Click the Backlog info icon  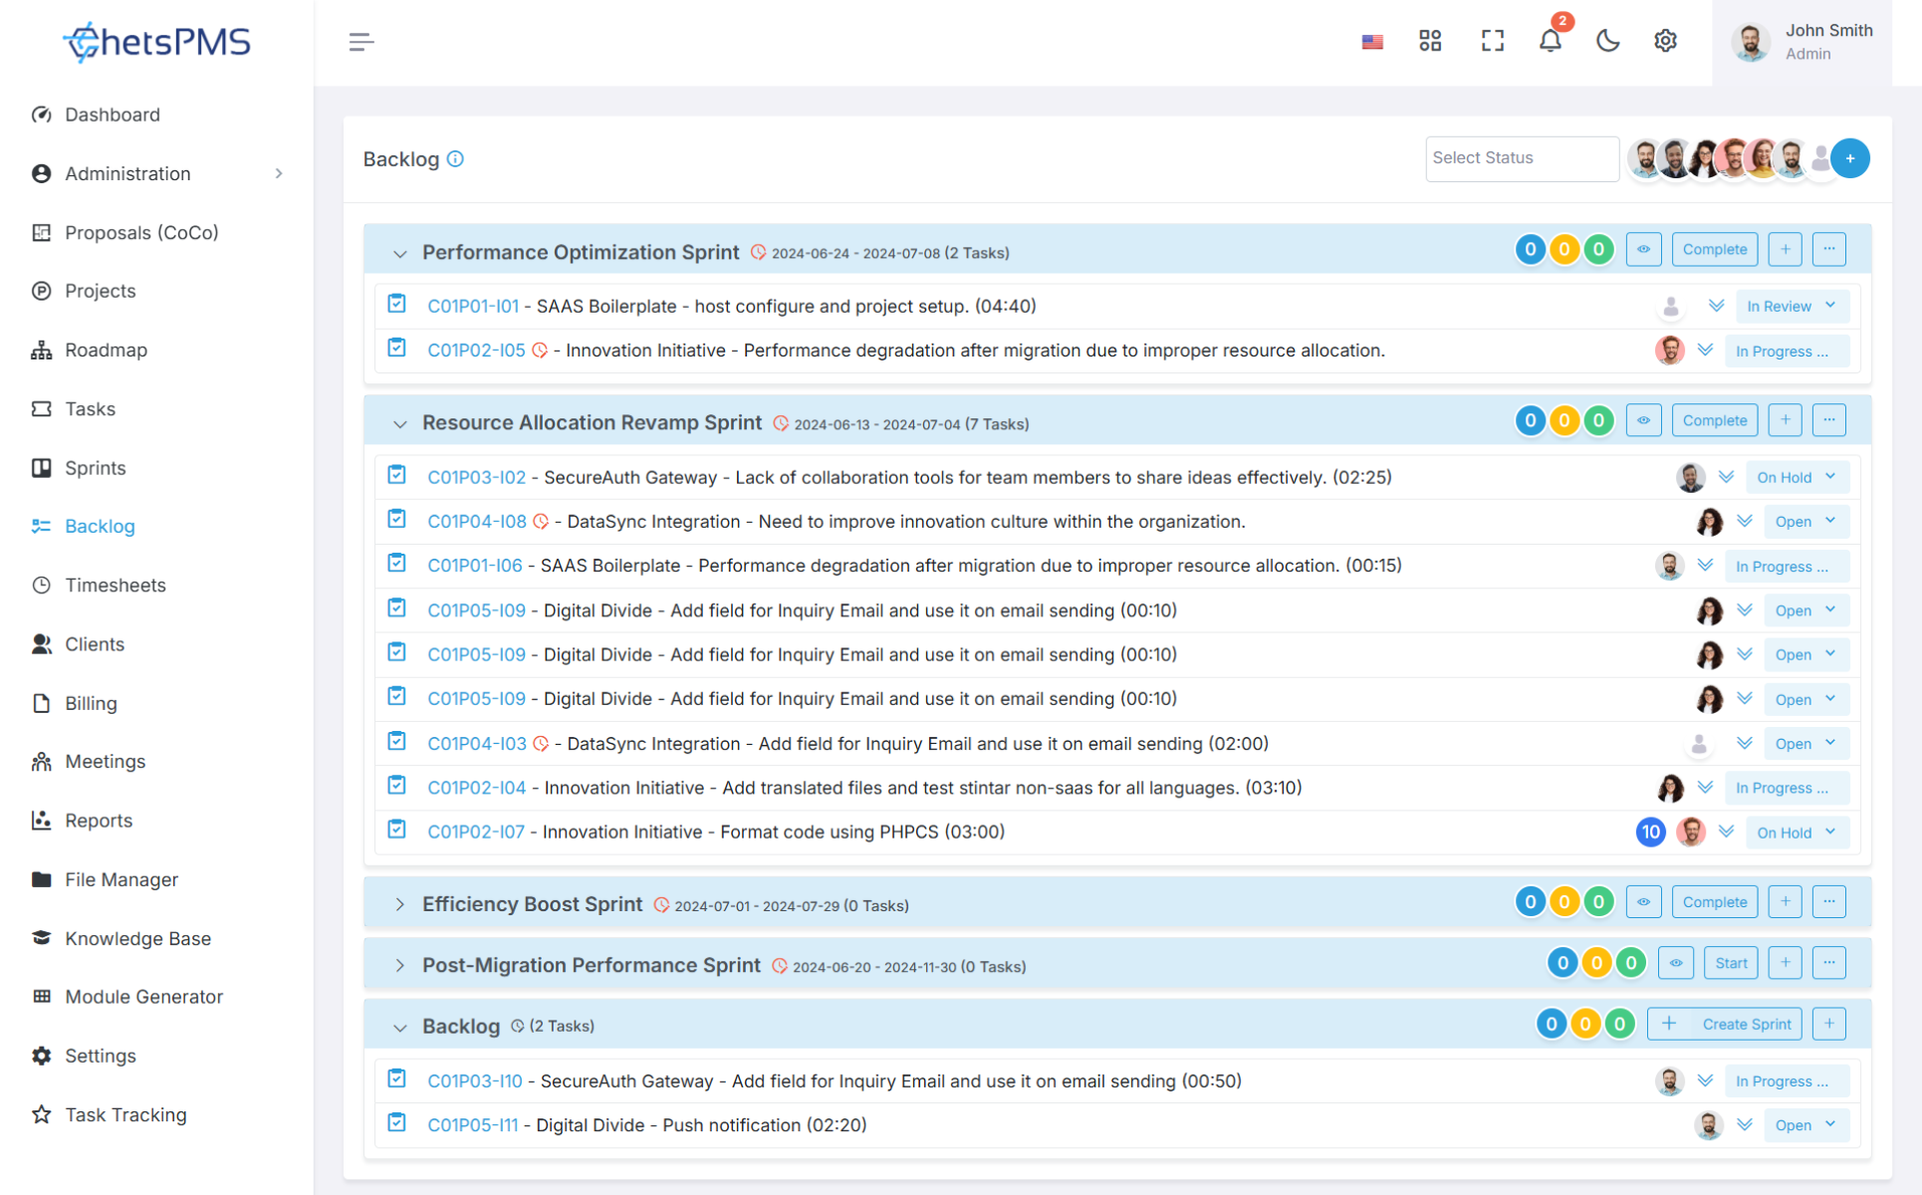tap(455, 159)
